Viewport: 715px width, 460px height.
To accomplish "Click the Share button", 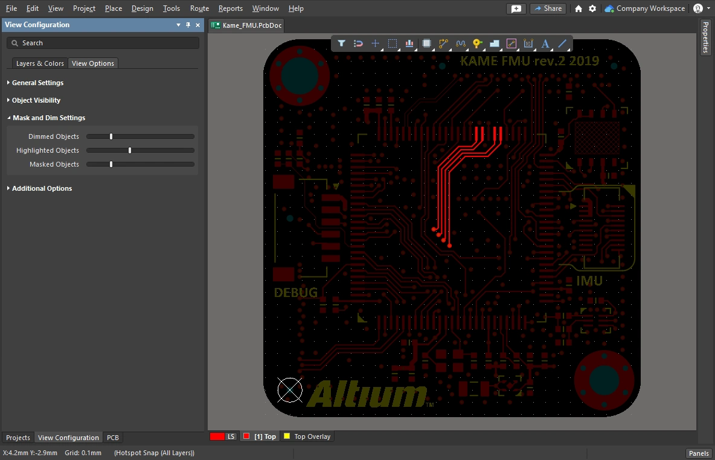I will (x=547, y=8).
